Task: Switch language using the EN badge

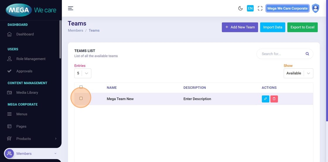Action: (x=250, y=8)
